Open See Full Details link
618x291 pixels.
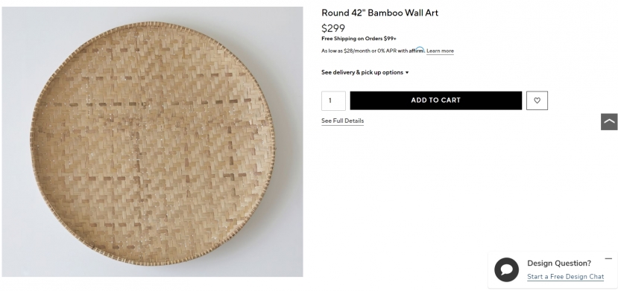point(342,121)
